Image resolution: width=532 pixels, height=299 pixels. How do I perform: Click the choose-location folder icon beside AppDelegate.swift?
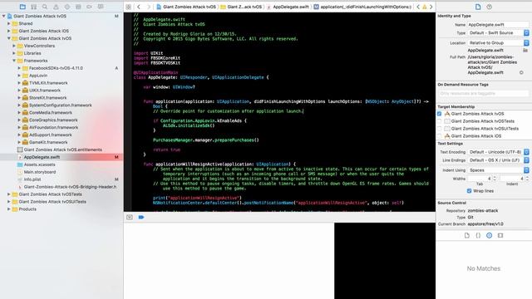pos(525,50)
